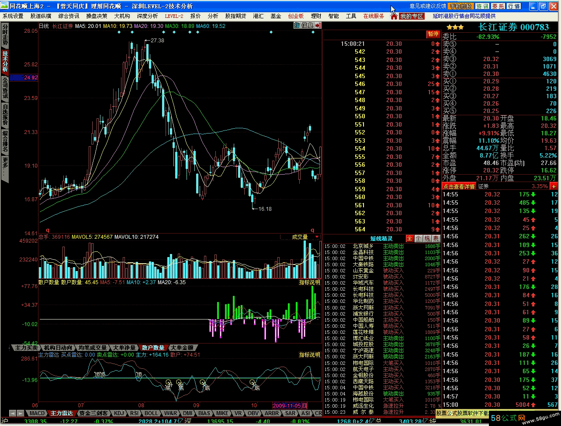Switch to the RSI indicator tab

click(135, 413)
